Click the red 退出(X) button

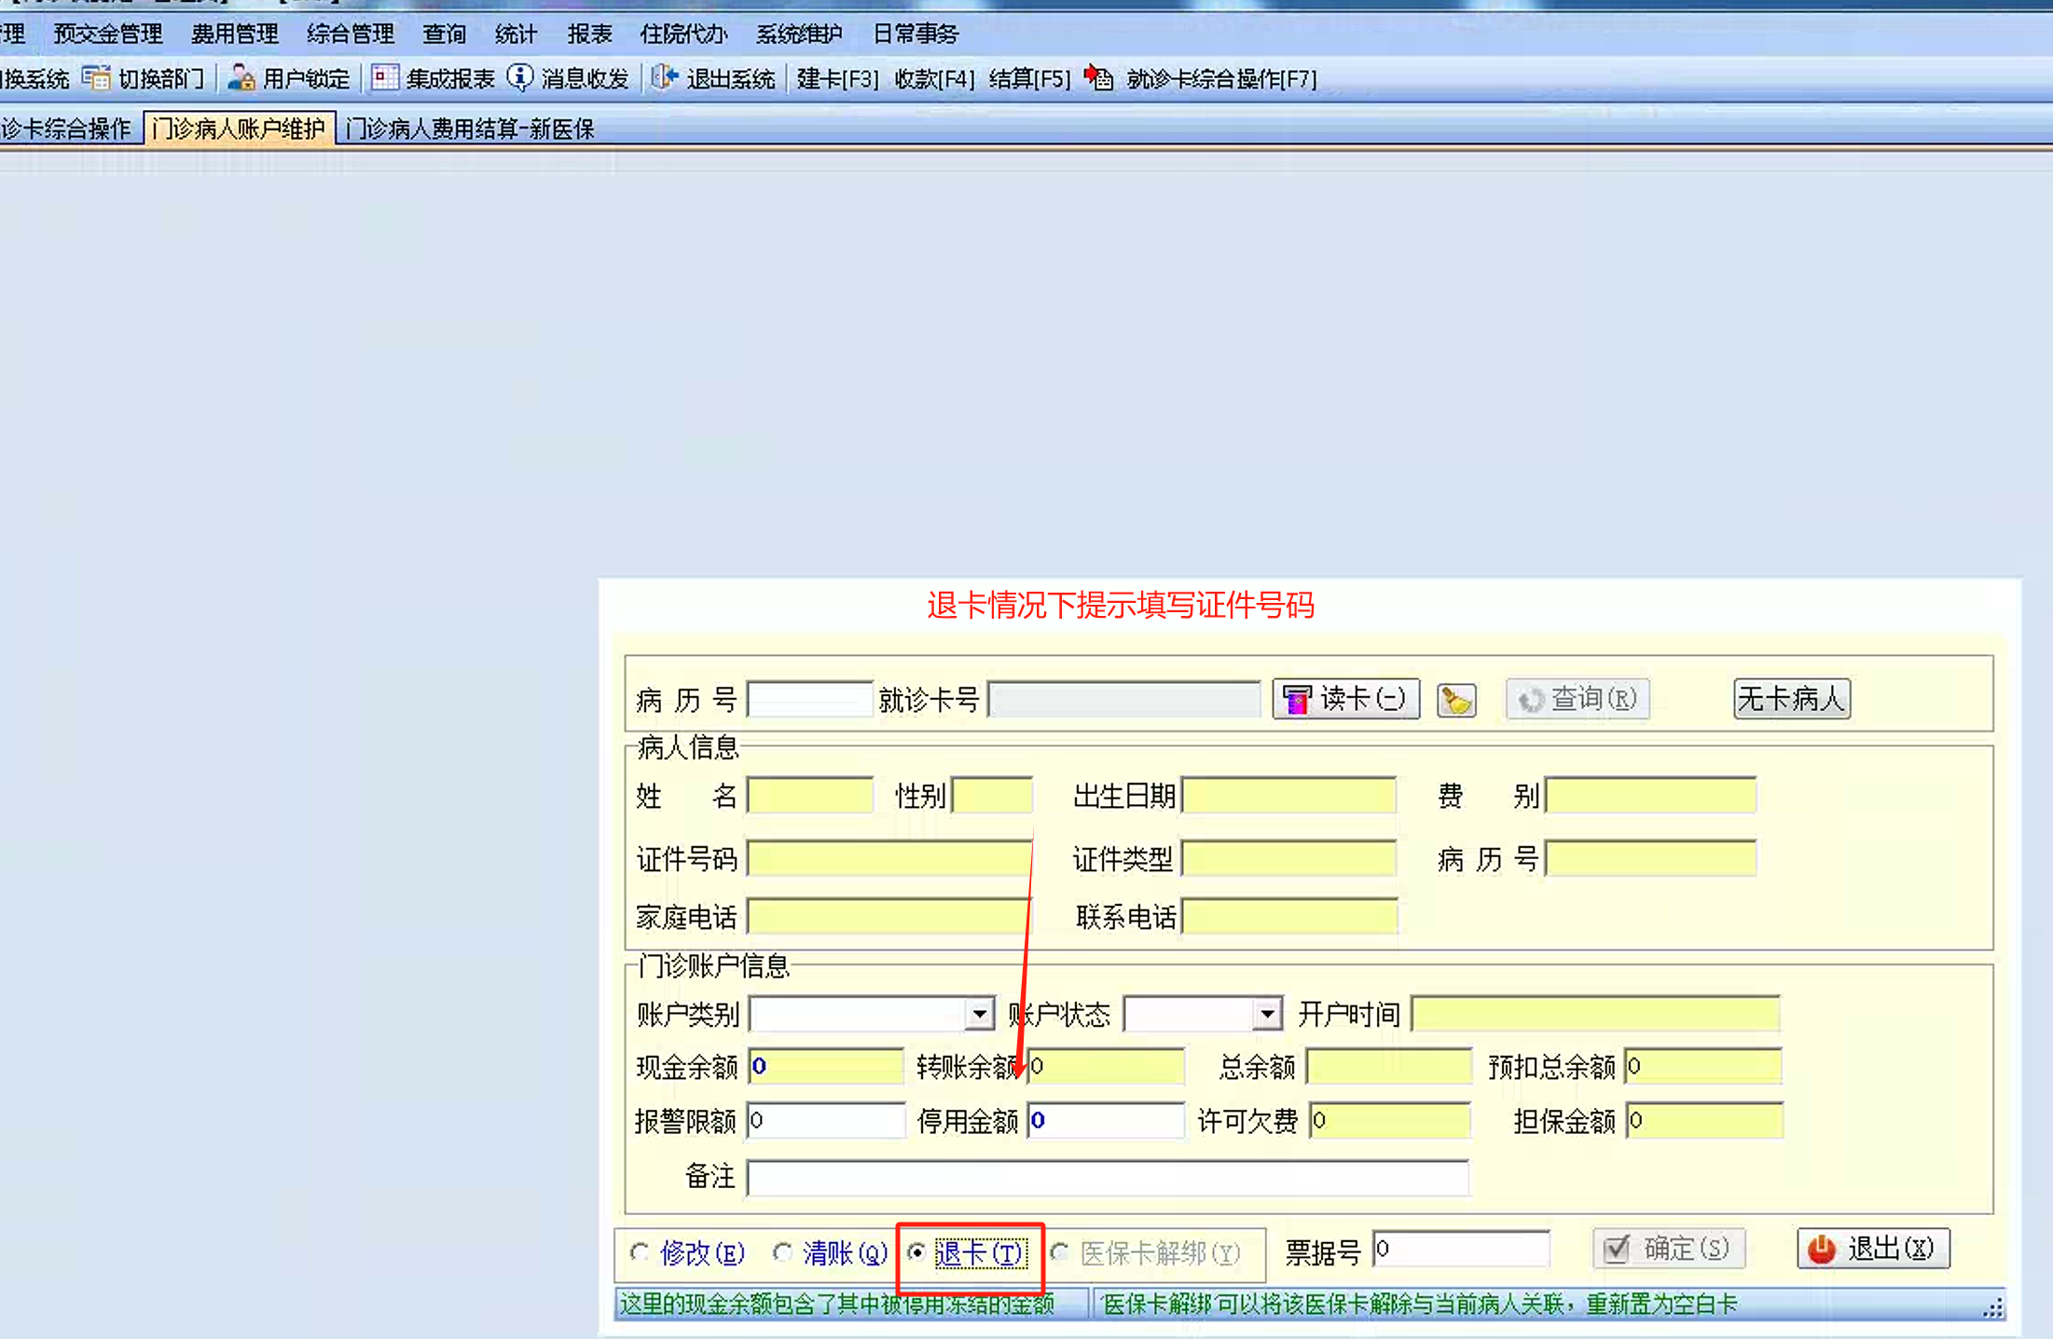[1872, 1249]
